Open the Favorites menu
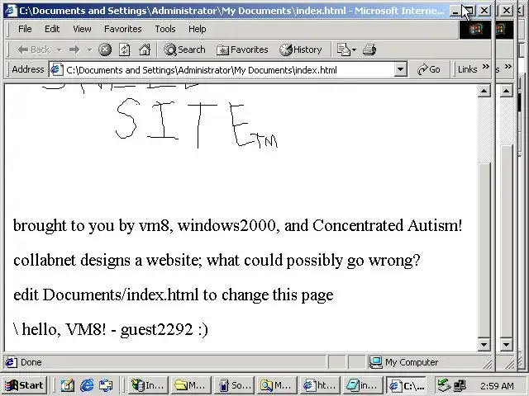529x396 pixels. (x=123, y=29)
